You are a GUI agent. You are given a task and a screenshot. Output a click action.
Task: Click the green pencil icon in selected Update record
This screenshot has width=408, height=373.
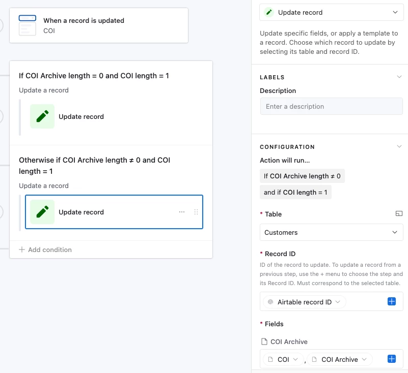click(x=42, y=212)
